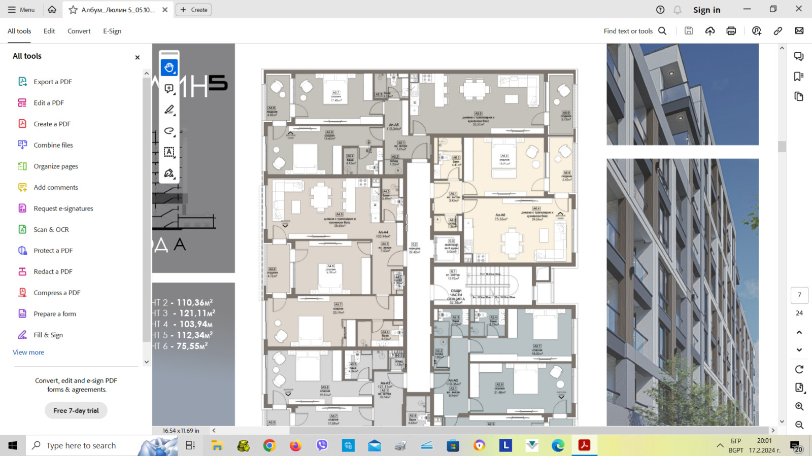Click the current page number box
Image resolution: width=812 pixels, height=456 pixels.
point(799,295)
